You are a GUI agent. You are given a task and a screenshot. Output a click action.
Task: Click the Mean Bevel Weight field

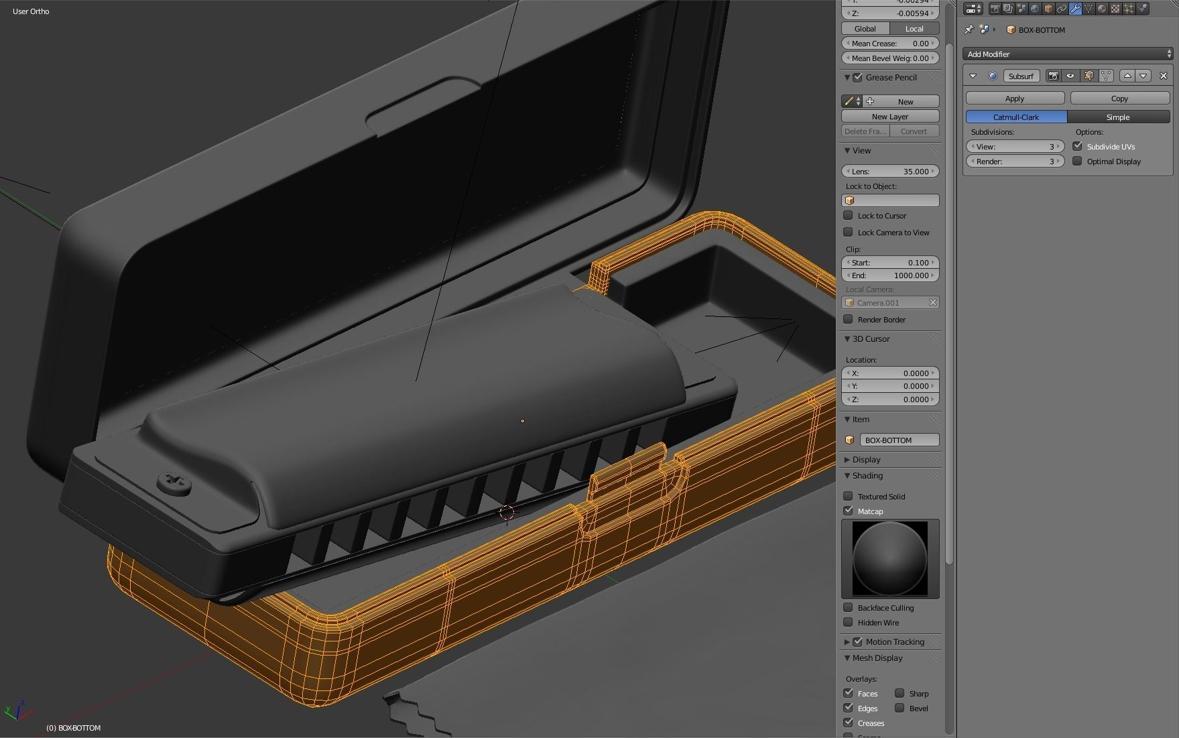pyautogui.click(x=890, y=58)
